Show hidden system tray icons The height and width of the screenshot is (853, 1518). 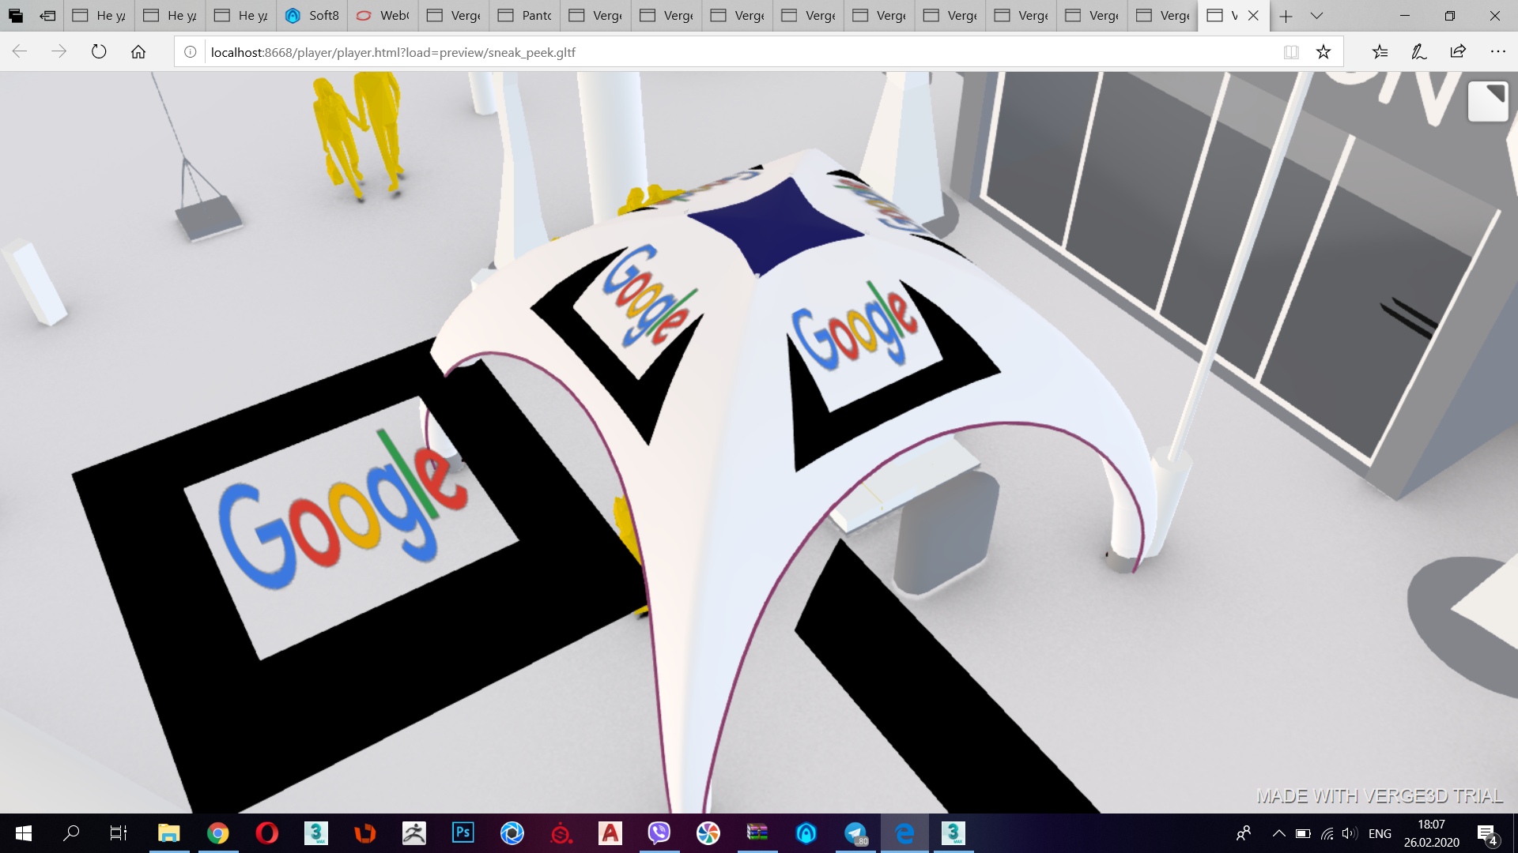[x=1278, y=833]
